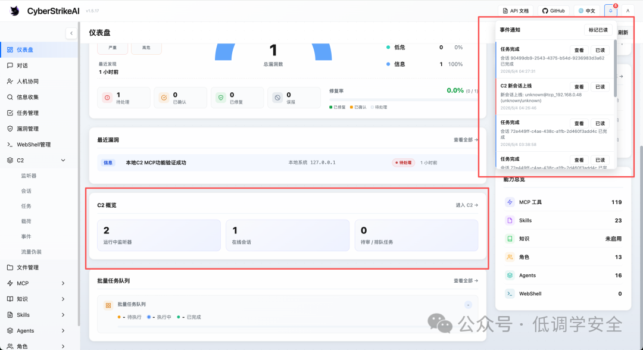
Task: Open the 本地C2 MCP功能验证成功 vulnerability row
Action: (x=288, y=162)
